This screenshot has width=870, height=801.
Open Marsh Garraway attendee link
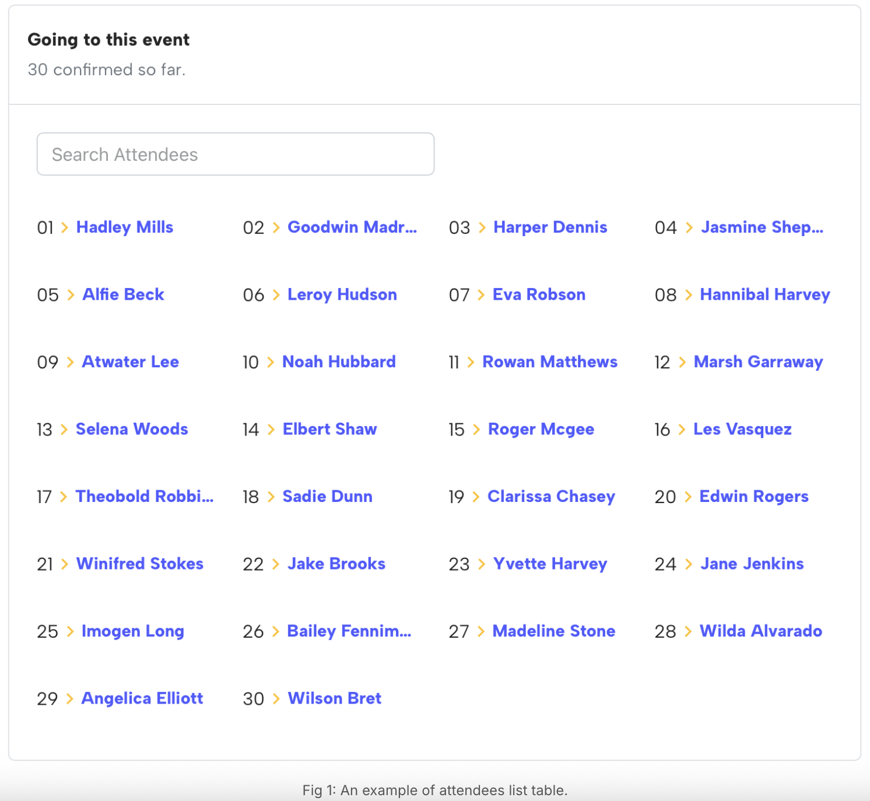758,362
